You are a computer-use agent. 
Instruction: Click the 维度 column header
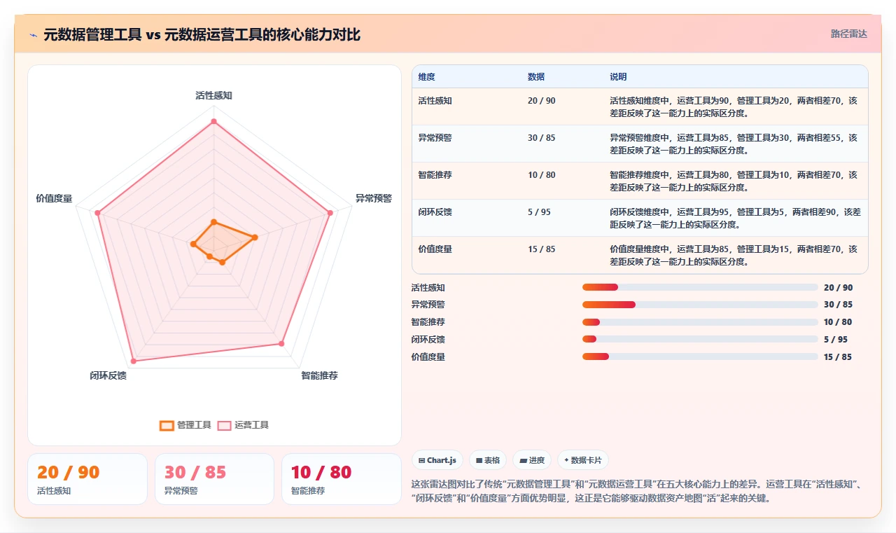426,77
